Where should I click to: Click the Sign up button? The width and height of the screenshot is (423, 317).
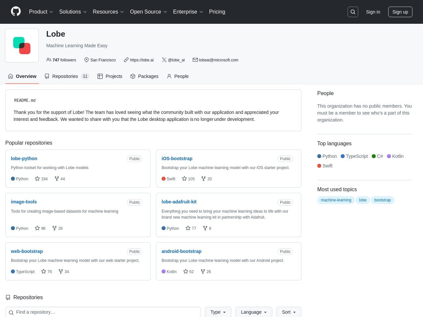click(400, 12)
